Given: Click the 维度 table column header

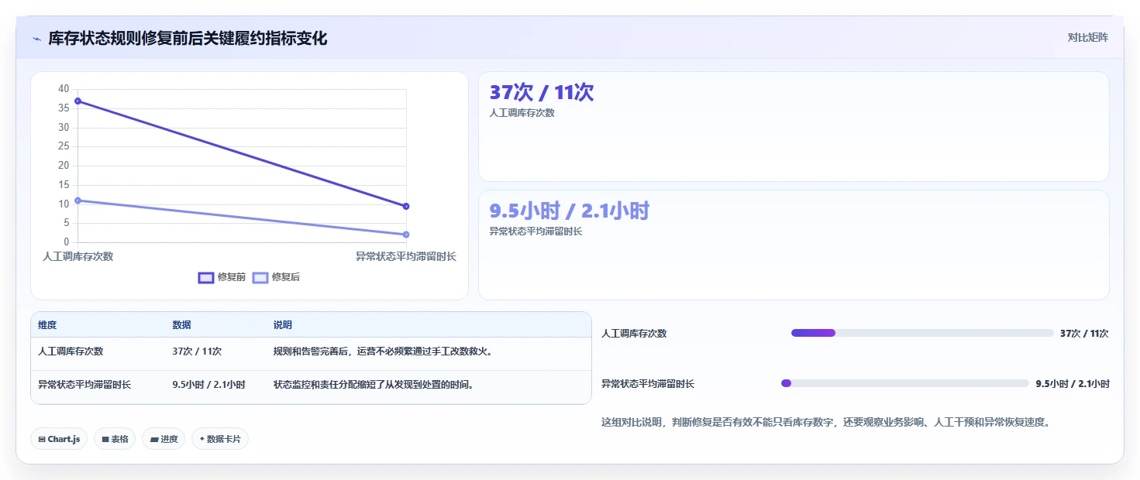Looking at the screenshot, I should (x=47, y=325).
